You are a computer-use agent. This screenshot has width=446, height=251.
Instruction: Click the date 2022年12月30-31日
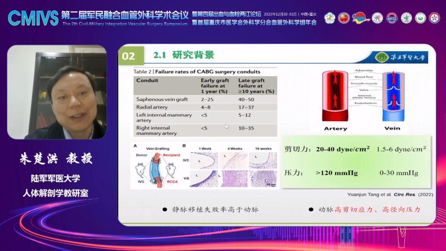click(280, 14)
